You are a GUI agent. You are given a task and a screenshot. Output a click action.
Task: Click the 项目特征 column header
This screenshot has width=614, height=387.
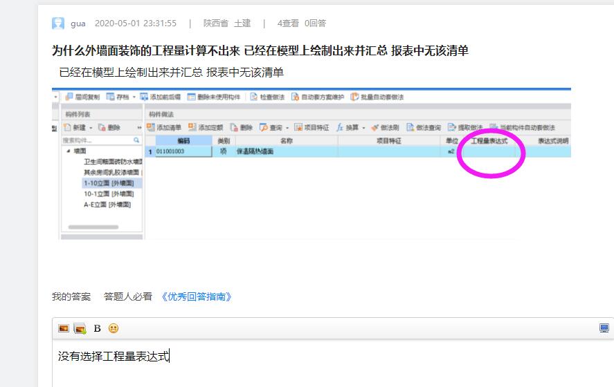(x=389, y=141)
